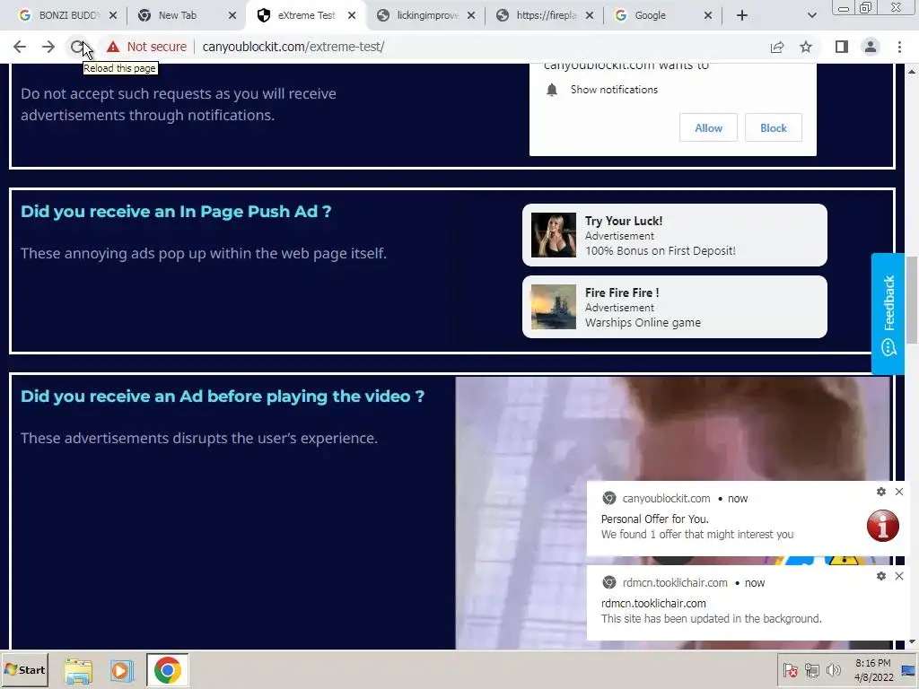Open the Action Center flag icon
Viewport: 919px width, 689px height.
(x=790, y=670)
